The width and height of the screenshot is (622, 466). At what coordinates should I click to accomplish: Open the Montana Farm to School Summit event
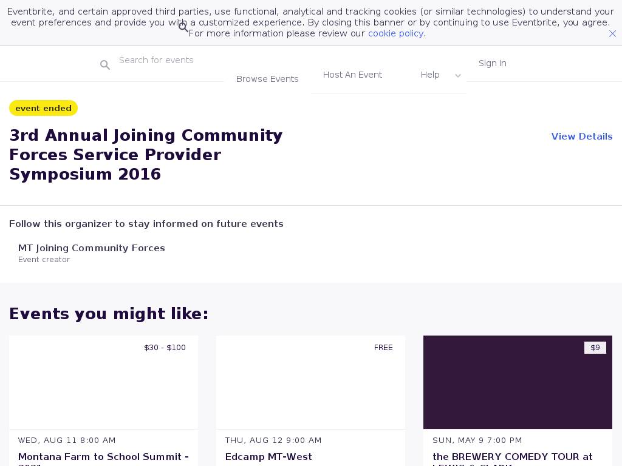coord(103,457)
